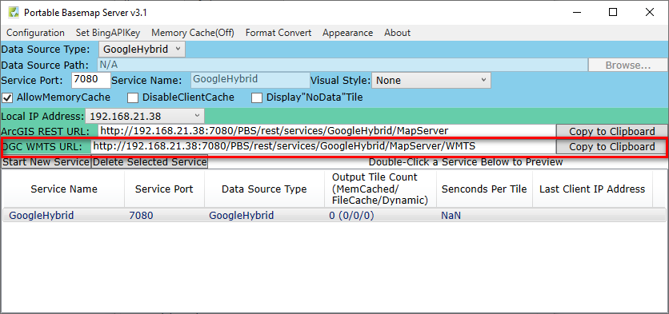Open the Configuration menu
Image resolution: width=669 pixels, height=314 pixels.
35,33
